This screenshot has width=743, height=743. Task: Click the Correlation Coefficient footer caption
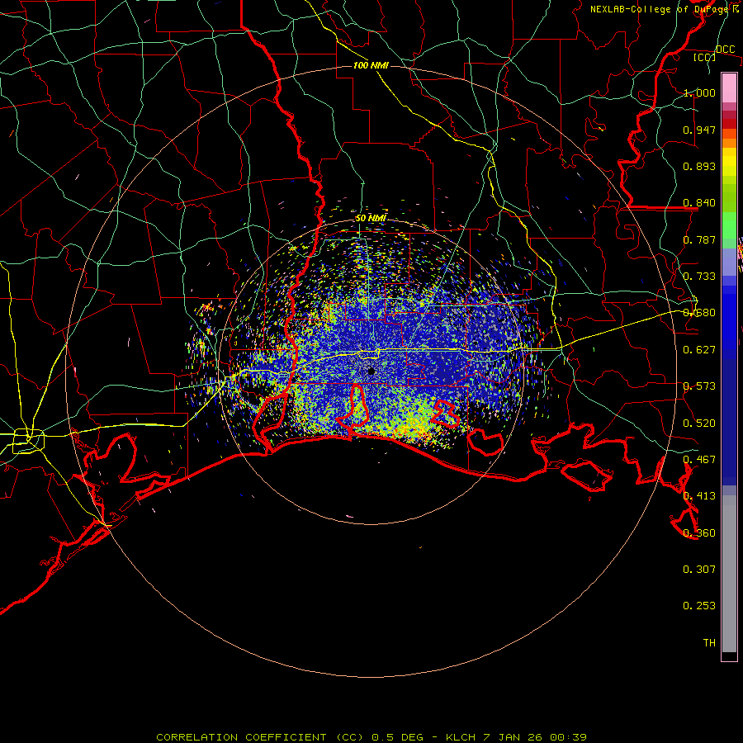[x=371, y=737]
